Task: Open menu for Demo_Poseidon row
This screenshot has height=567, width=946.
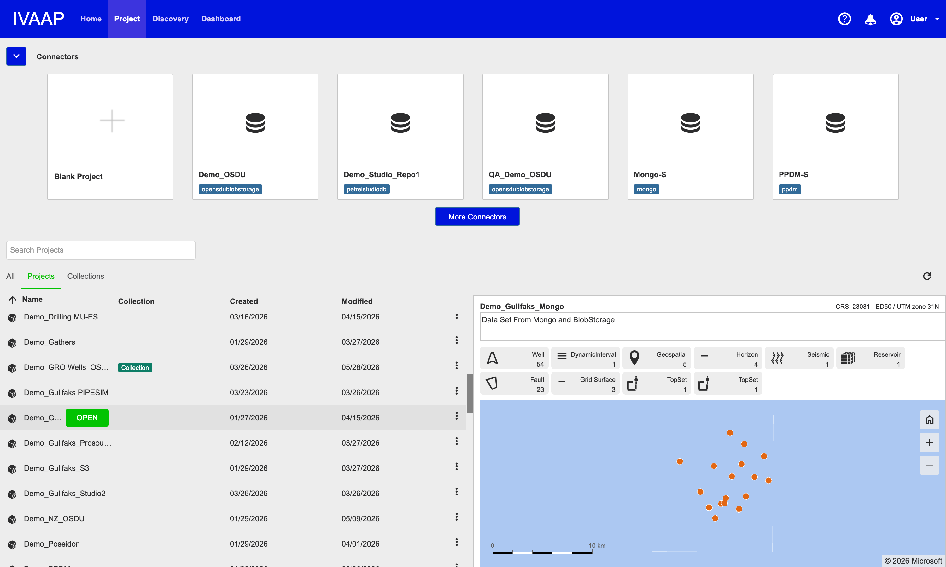Action: pos(456,542)
